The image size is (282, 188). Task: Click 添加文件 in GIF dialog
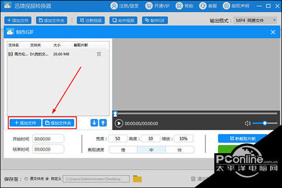(x=25, y=123)
